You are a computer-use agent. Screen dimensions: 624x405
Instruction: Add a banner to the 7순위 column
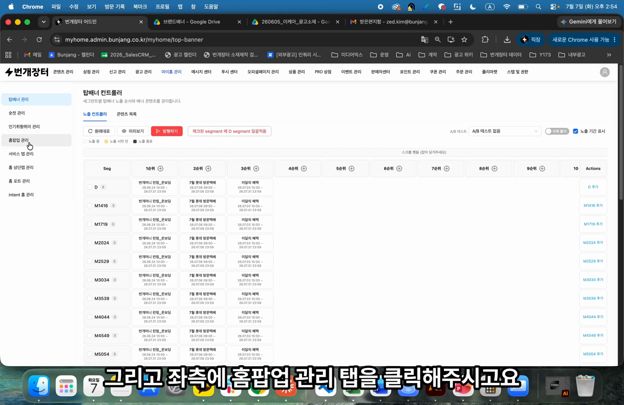pos(446,169)
